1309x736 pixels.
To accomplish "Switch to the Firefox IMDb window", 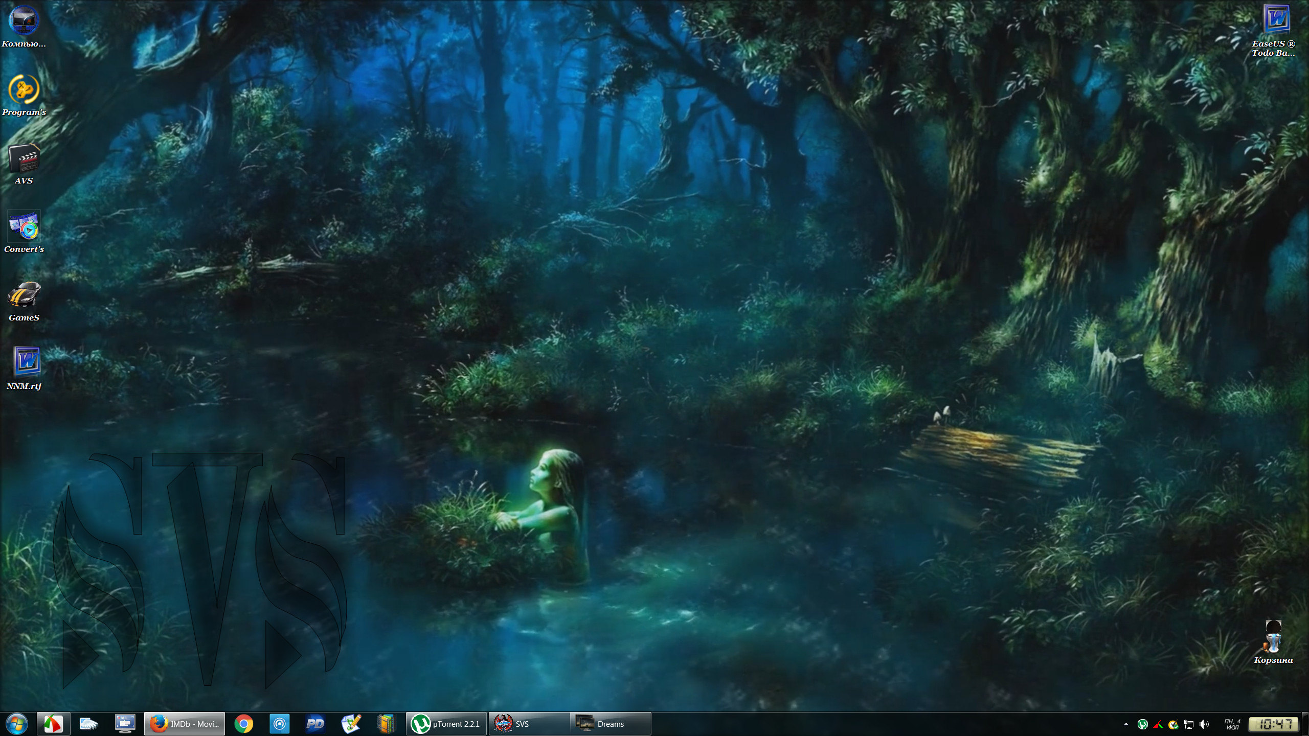I will pyautogui.click(x=185, y=724).
